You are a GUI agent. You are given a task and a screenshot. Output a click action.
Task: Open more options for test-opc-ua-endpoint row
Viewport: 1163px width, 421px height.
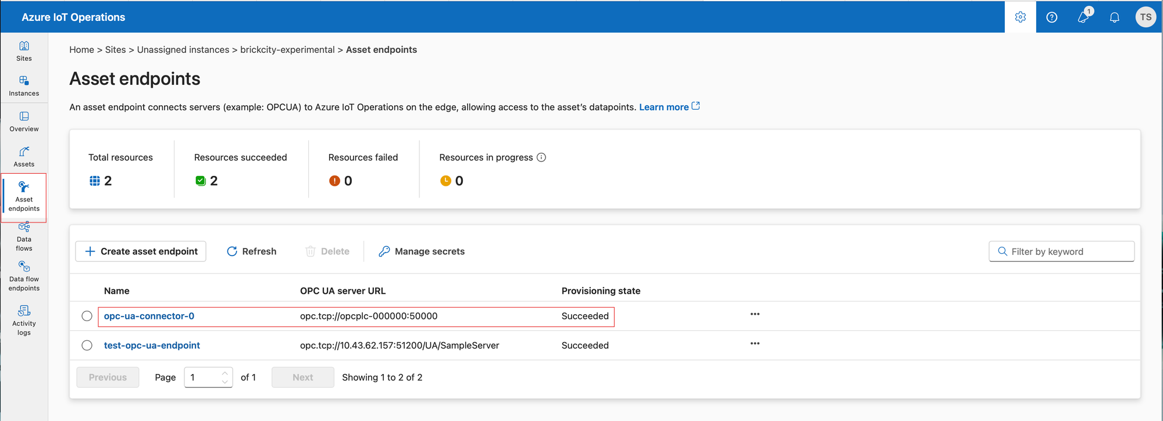(x=755, y=344)
